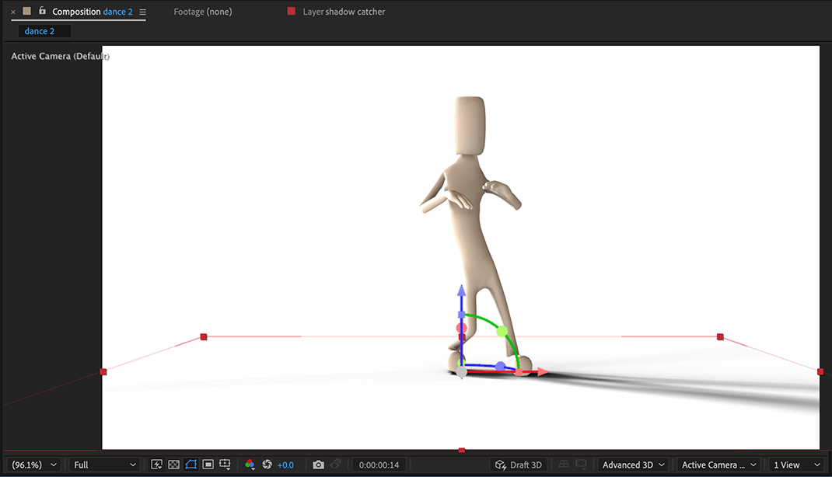Viewport: 832px width, 477px height.
Task: Click the tan composition label color swatch
Action: point(26,11)
